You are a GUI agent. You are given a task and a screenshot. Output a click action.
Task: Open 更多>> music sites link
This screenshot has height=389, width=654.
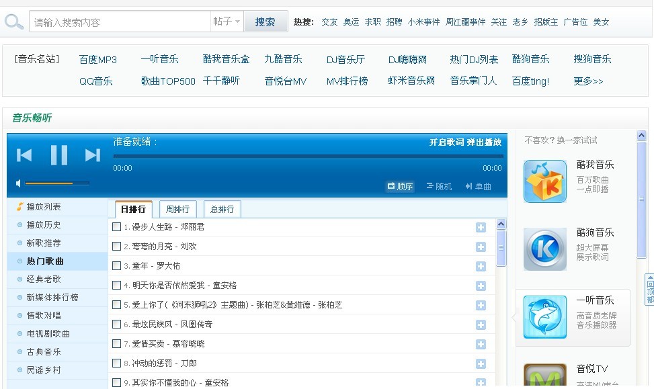pos(588,81)
